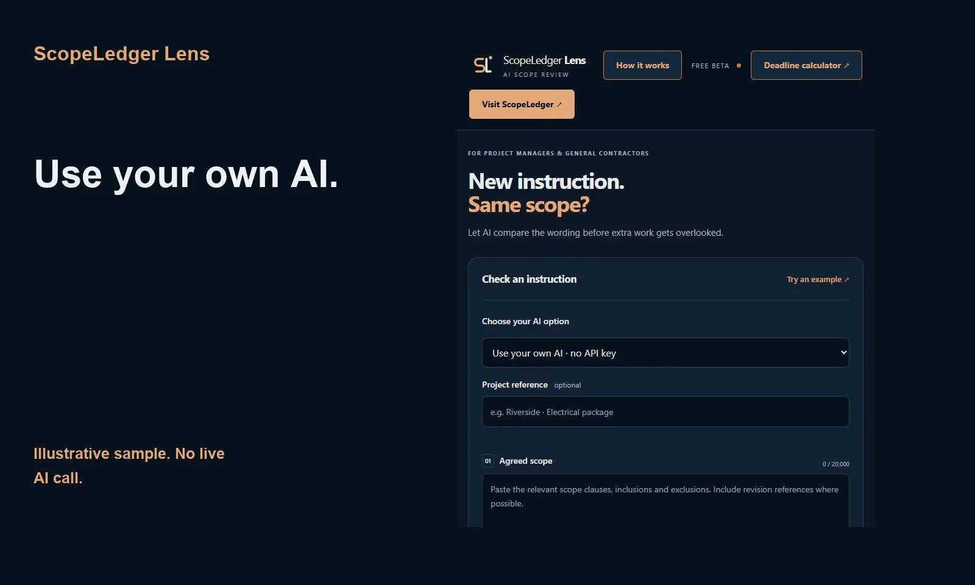Click the Check an instruction heading
The height and width of the screenshot is (585, 975).
coord(529,279)
